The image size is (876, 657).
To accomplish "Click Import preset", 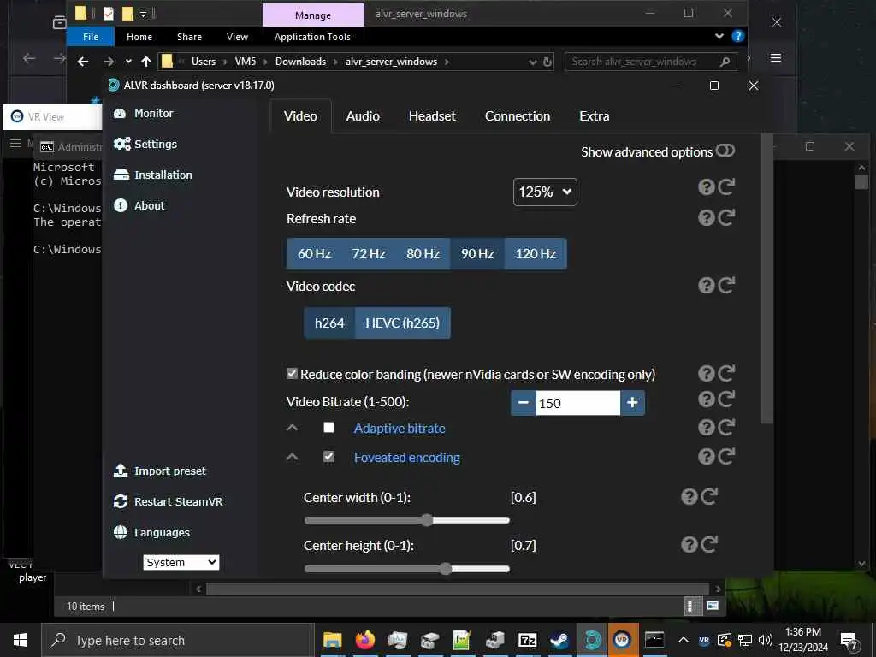I will [x=159, y=471].
